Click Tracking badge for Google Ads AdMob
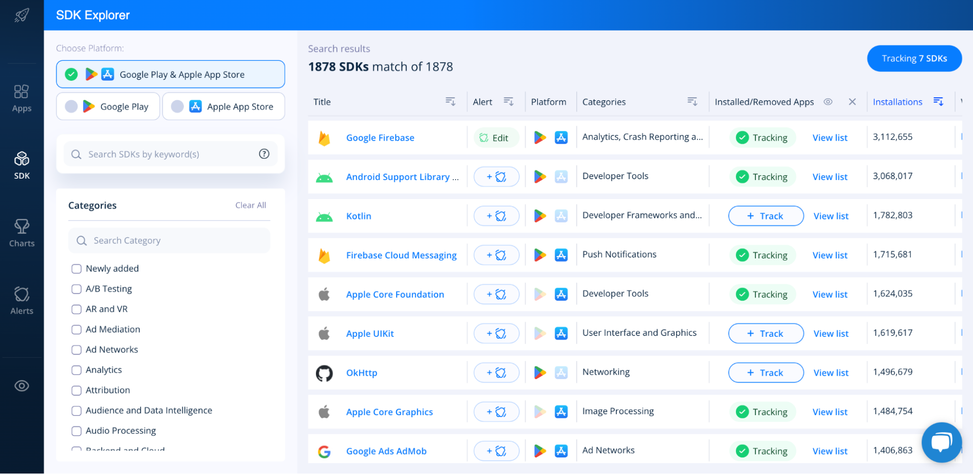 pyautogui.click(x=762, y=451)
